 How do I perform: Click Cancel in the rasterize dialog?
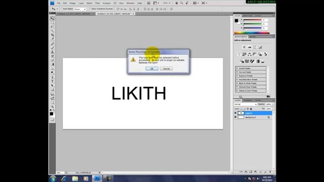pos(167,69)
